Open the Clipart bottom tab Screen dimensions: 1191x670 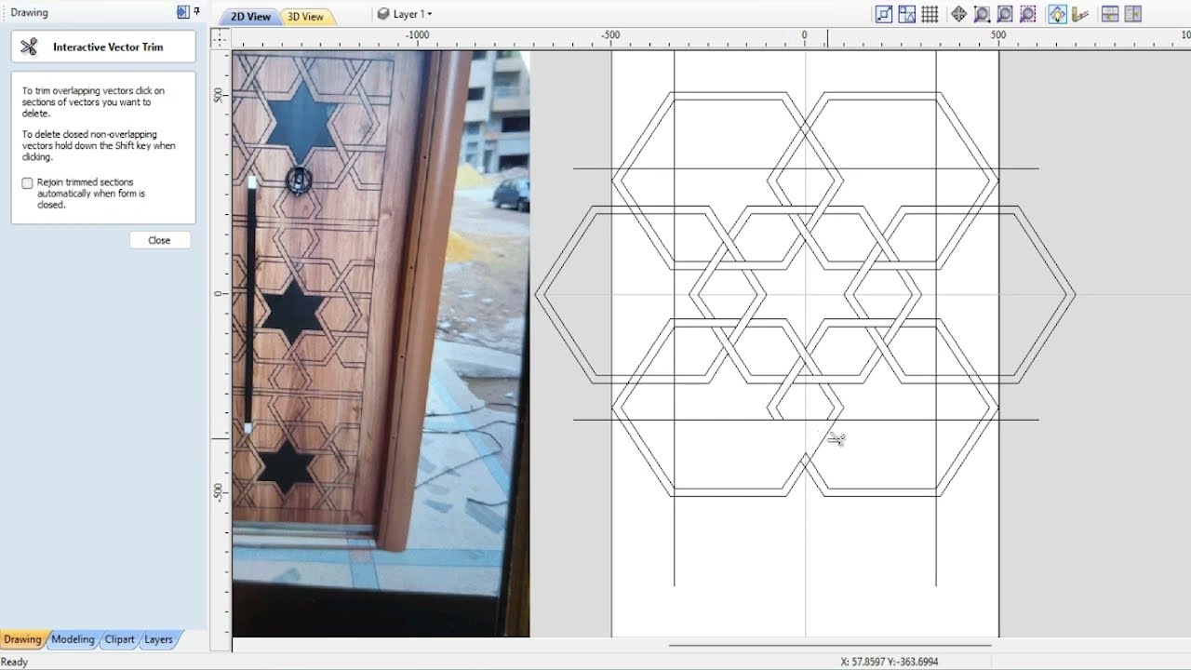[119, 639]
